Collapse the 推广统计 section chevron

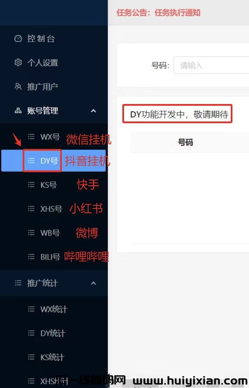click(94, 283)
